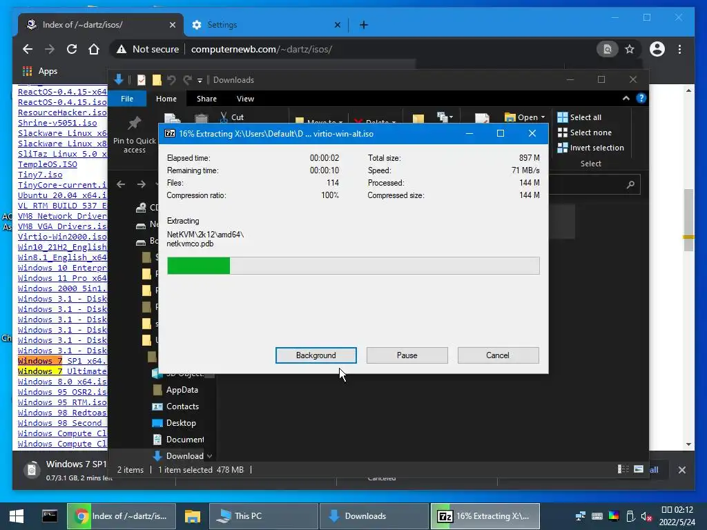The width and height of the screenshot is (707, 530).
Task: Click Select all in ribbon
Action: click(580, 117)
